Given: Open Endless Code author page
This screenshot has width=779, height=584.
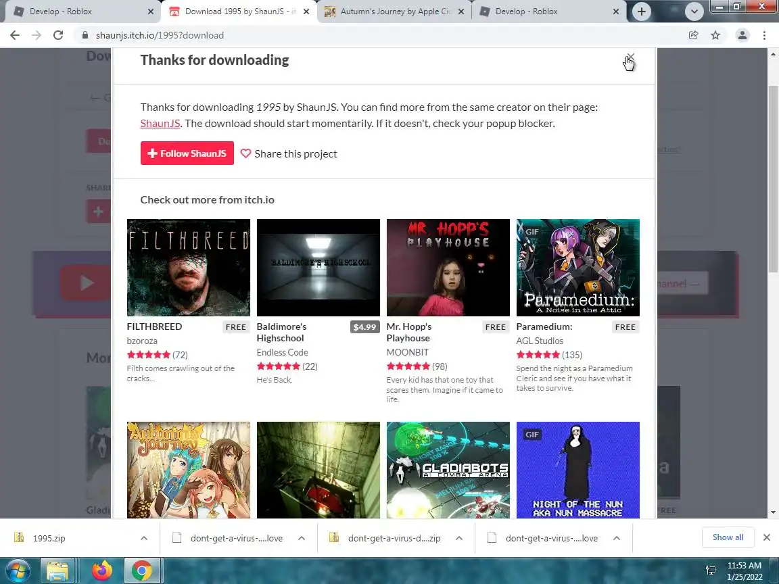Looking at the screenshot, I should coord(282,352).
